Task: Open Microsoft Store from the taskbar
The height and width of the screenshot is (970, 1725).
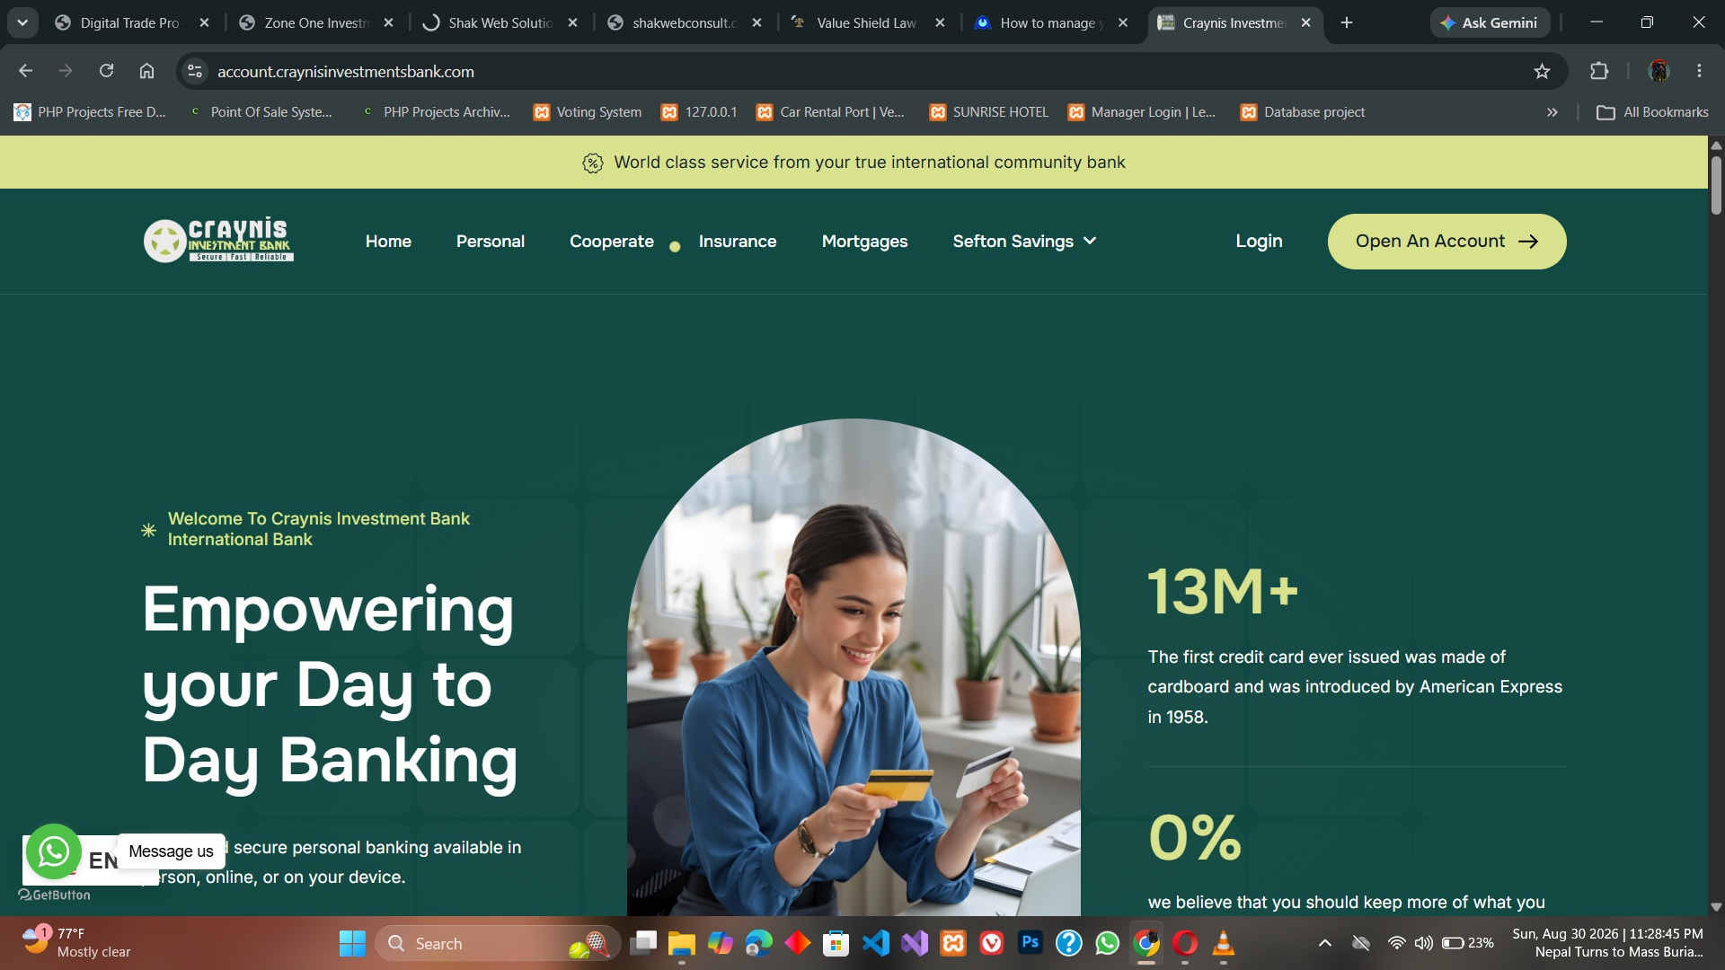Action: [x=836, y=943]
